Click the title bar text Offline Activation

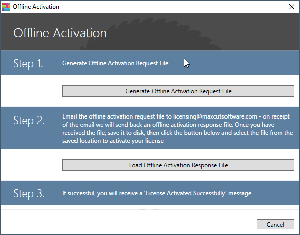pyautogui.click(x=36, y=7)
